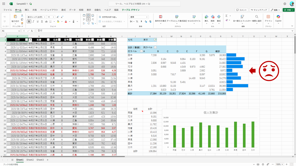Click the cut scissors icon
296x166 pixels.
[23, 15]
